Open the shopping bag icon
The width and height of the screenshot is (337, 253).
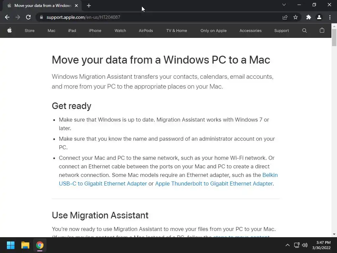point(322,30)
